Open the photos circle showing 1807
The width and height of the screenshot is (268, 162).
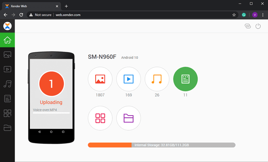pos(100,79)
